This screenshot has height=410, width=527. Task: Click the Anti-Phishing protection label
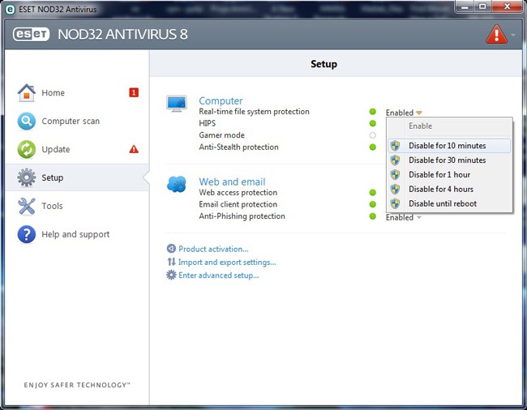(x=242, y=216)
